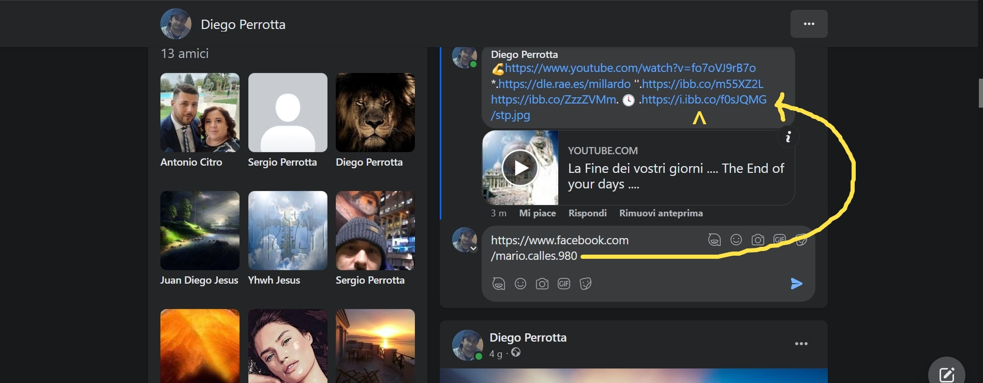Click the info icon on the YouTube link preview
983x383 pixels.
click(x=788, y=137)
